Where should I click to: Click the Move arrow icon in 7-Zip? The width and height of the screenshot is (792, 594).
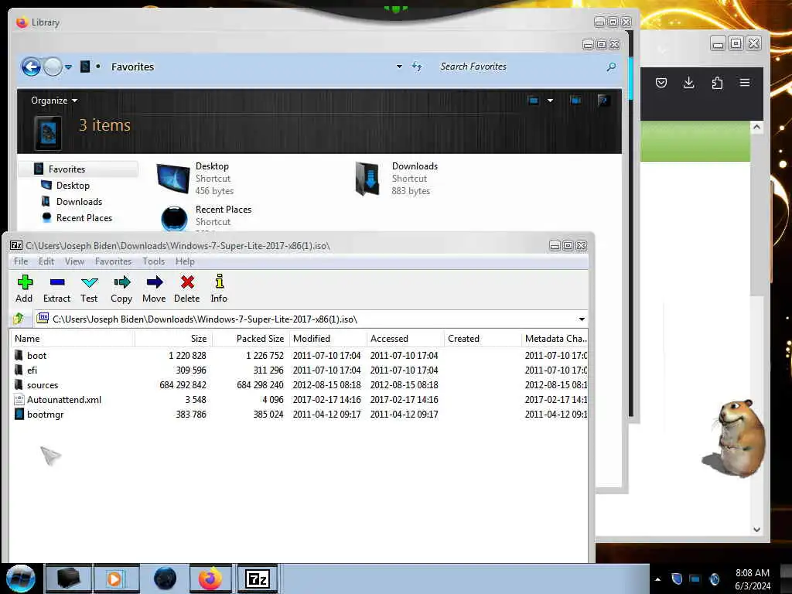tap(154, 288)
